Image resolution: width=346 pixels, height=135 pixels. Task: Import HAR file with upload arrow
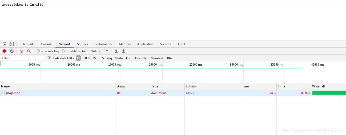(x=116, y=51)
